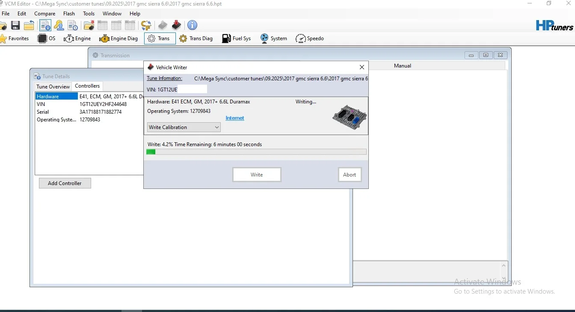The image size is (575, 312).
Task: Click the Tune Information label link
Action: click(164, 79)
